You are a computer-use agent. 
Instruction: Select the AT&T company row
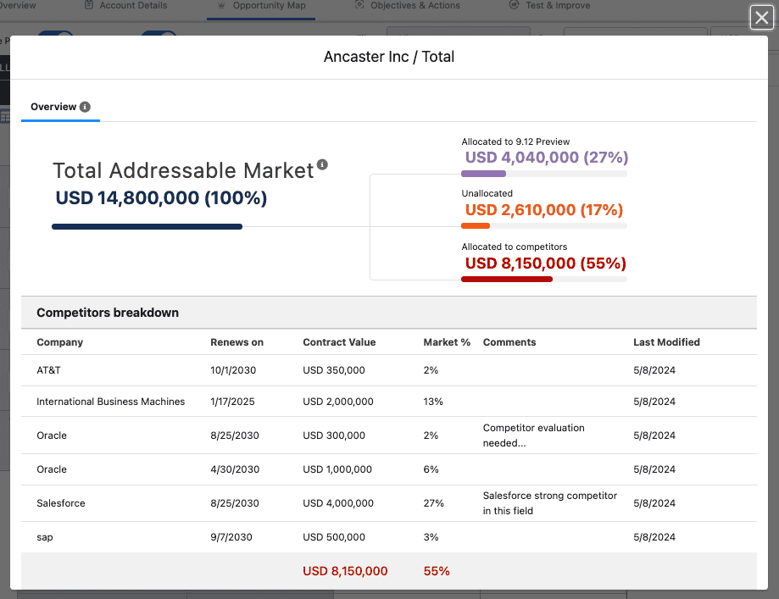[x=389, y=370]
